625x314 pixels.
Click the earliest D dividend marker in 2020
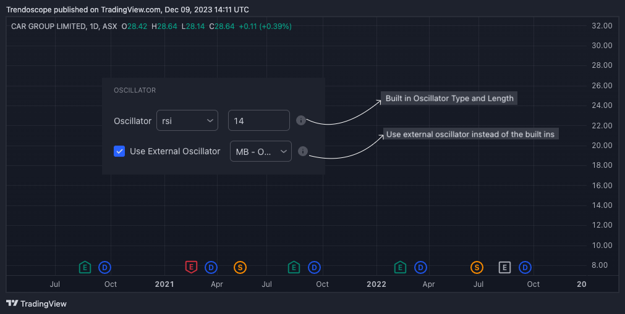coord(105,268)
